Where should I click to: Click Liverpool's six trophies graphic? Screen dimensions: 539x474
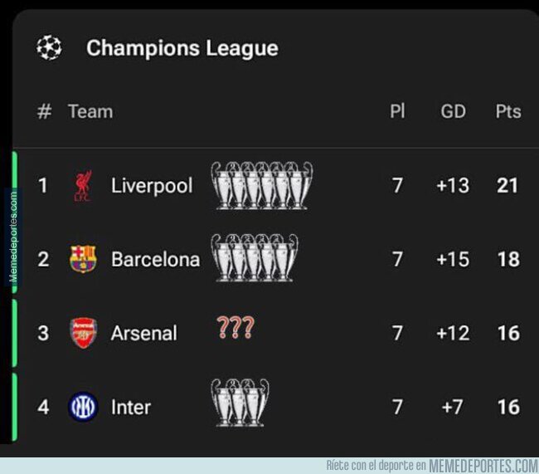pyautogui.click(x=261, y=186)
